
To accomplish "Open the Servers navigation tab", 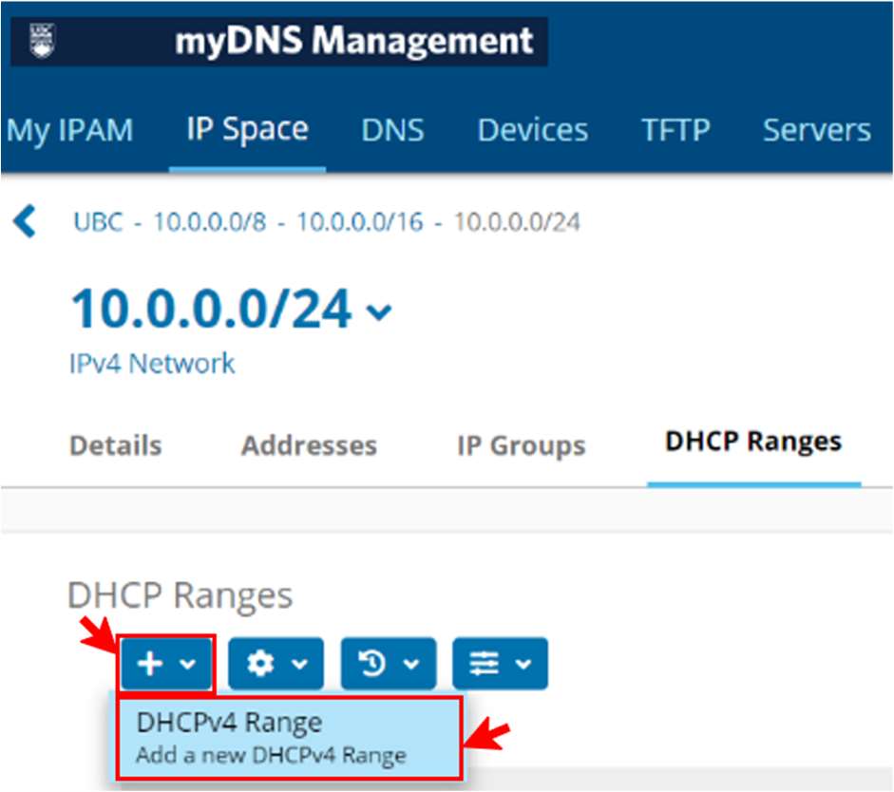I will [816, 130].
